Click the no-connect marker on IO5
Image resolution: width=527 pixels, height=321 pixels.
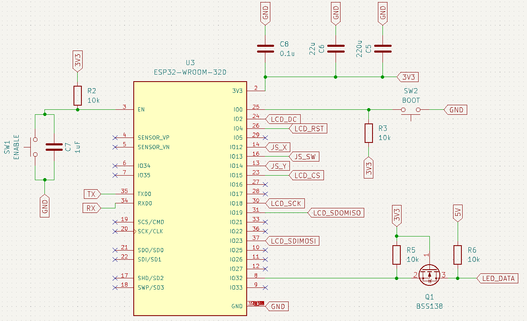tap(265, 138)
